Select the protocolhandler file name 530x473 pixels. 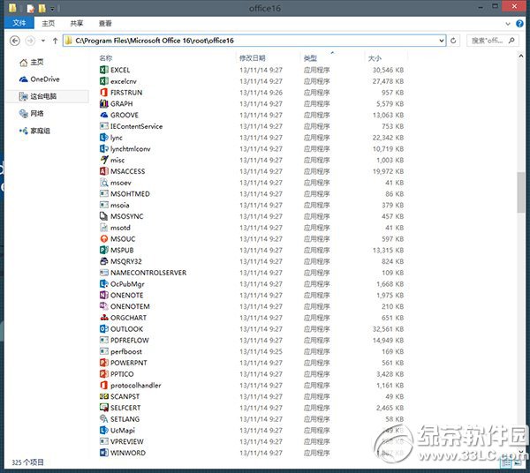tap(135, 386)
